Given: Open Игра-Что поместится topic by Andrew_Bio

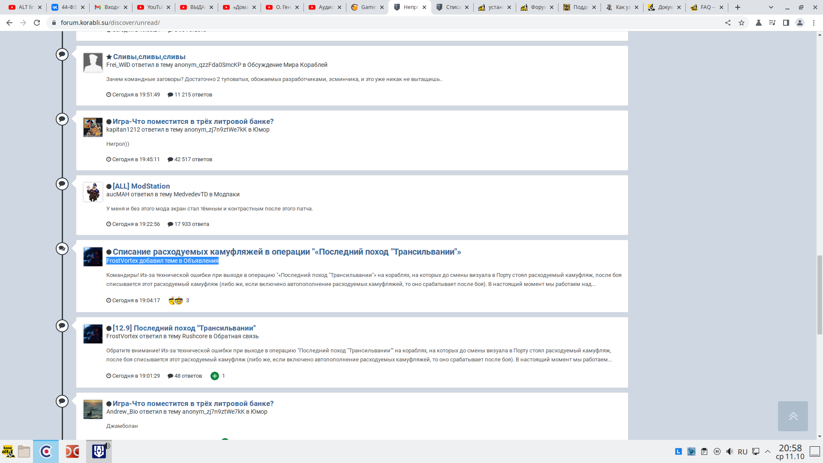Looking at the screenshot, I should [x=193, y=403].
